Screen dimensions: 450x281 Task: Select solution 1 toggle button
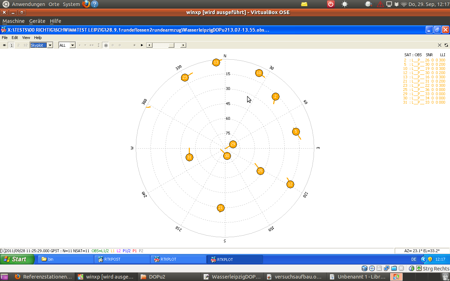coord(12,45)
